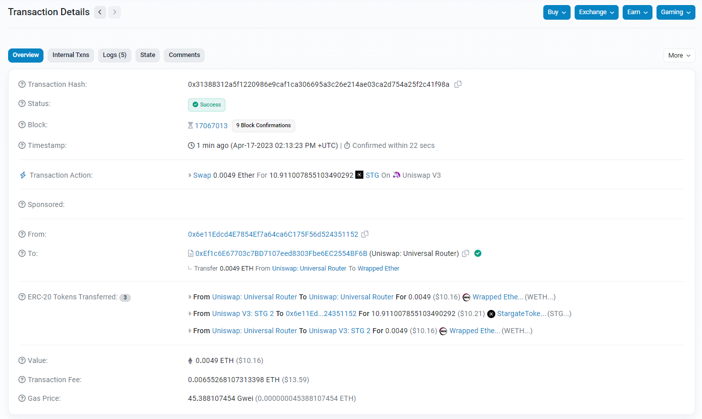The width and height of the screenshot is (702, 419).
Task: Open the Buy dropdown
Action: [x=556, y=12]
